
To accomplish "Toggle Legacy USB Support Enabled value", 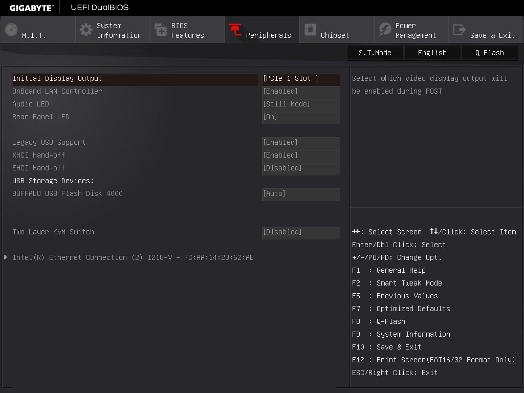I will pos(301,143).
